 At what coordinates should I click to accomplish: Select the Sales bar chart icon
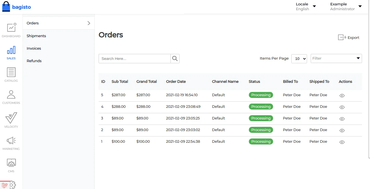[11, 51]
